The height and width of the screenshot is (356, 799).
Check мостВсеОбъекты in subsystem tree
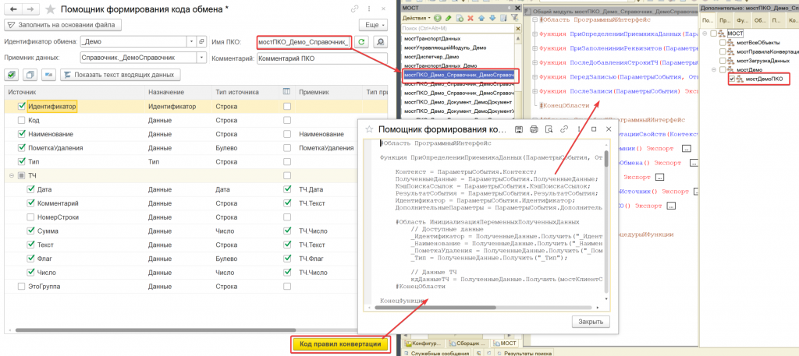723,43
